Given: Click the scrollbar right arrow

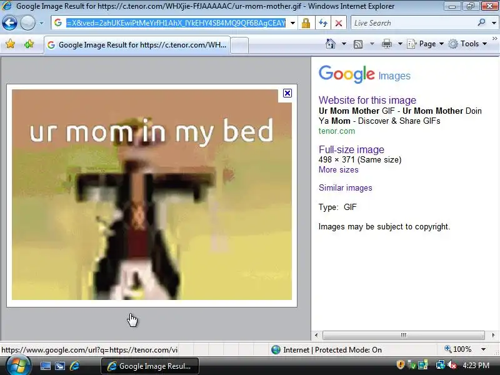Looking at the screenshot, I should click(493, 335).
